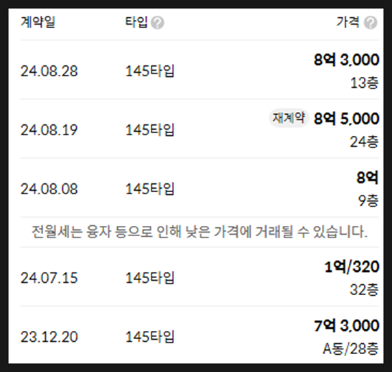Viewport: 392px width, 372px height.
Task: Open the 23.12.20 transaction row
Action: [x=199, y=336]
